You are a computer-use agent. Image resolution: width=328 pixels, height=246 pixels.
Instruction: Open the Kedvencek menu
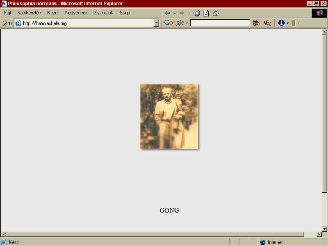click(x=76, y=13)
